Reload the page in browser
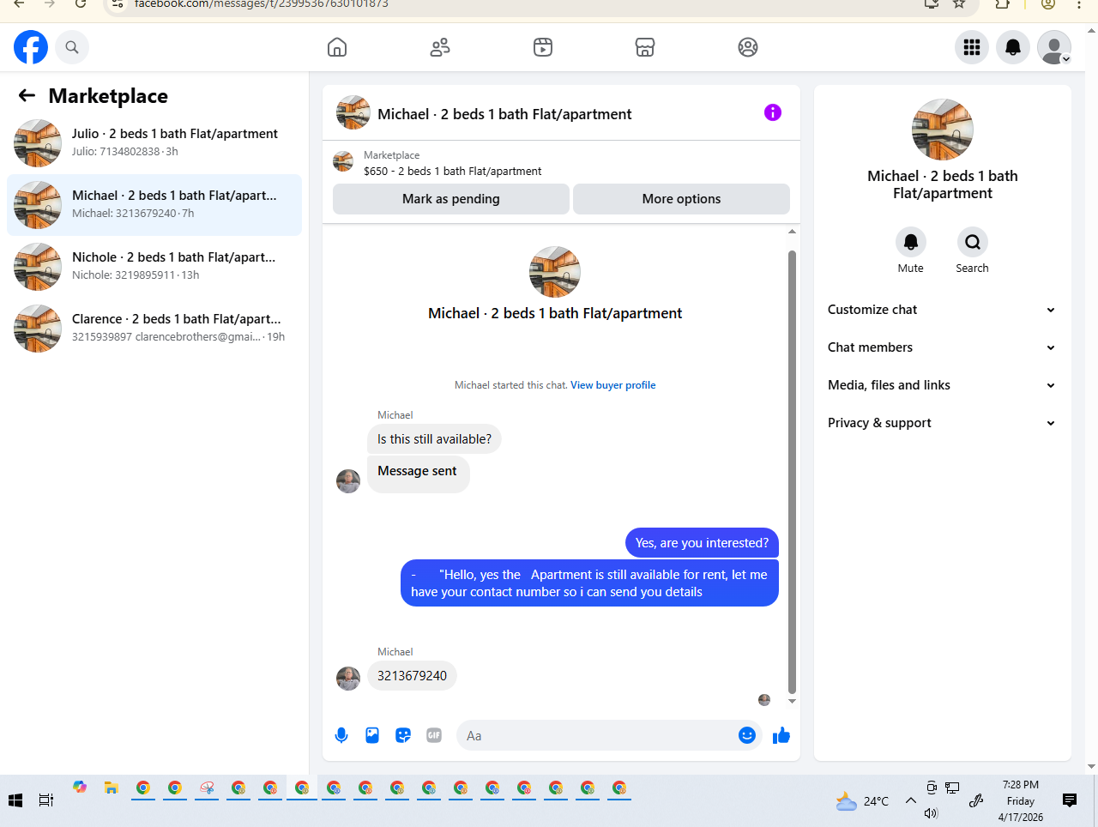Viewport: 1098px width, 827px height. pos(81,4)
